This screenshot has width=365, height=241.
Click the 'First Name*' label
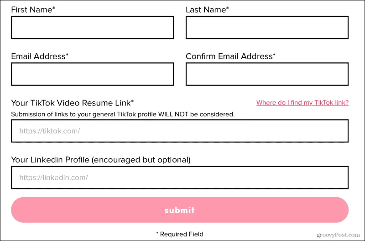pos(33,10)
